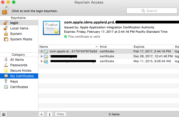Show All Items category

click(19, 59)
